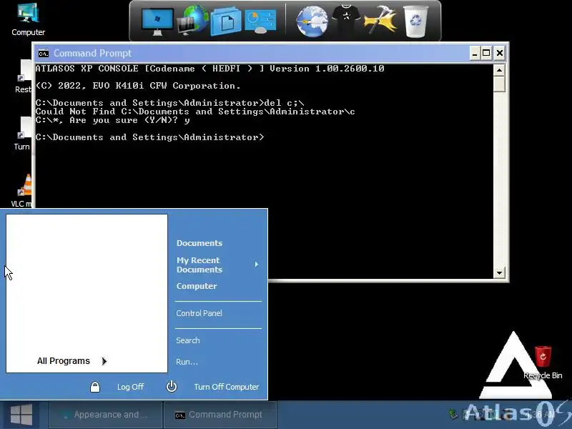Click the monitor icon in the top dock

click(157, 21)
